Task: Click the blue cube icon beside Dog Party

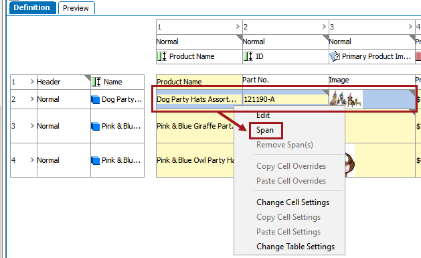Action: click(95, 100)
